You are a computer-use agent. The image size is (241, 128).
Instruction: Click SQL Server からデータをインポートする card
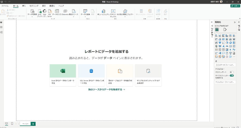[x=91, y=75]
